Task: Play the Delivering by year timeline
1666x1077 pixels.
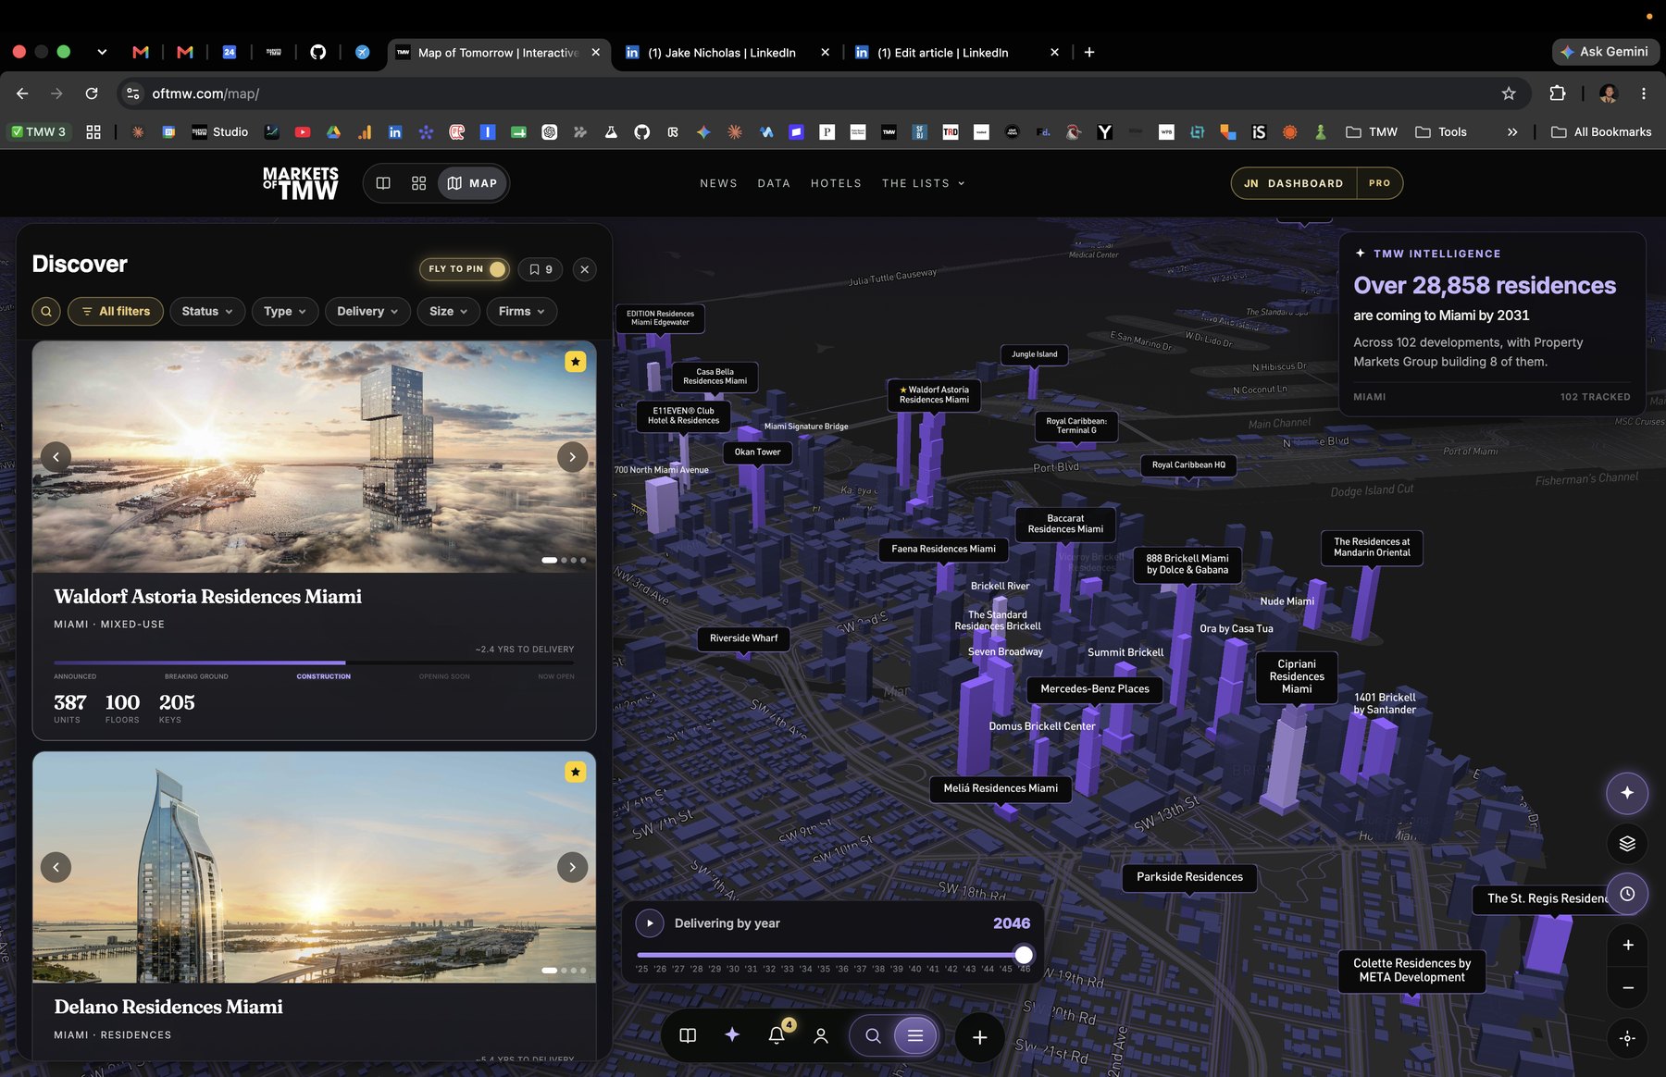Action: coord(650,923)
